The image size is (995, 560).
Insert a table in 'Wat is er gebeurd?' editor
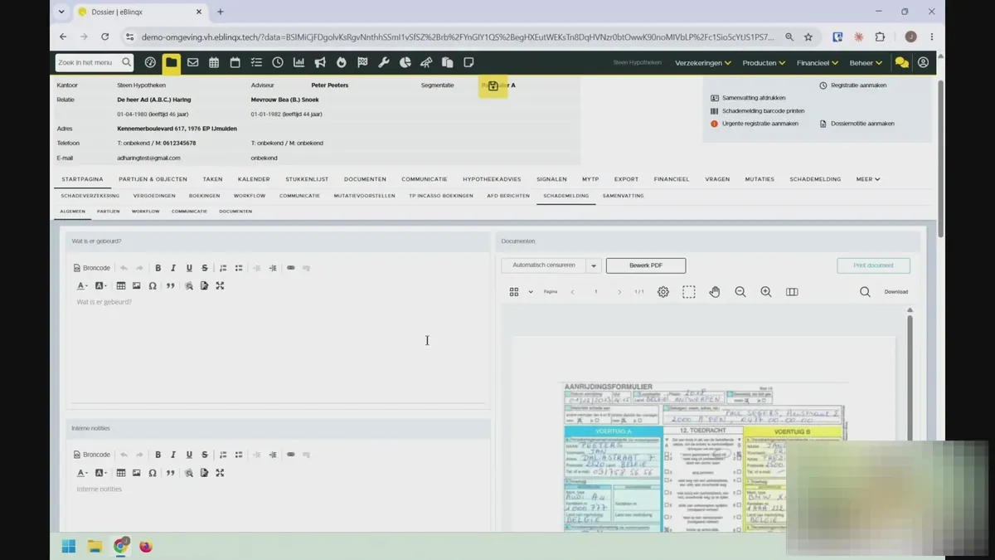tap(121, 285)
